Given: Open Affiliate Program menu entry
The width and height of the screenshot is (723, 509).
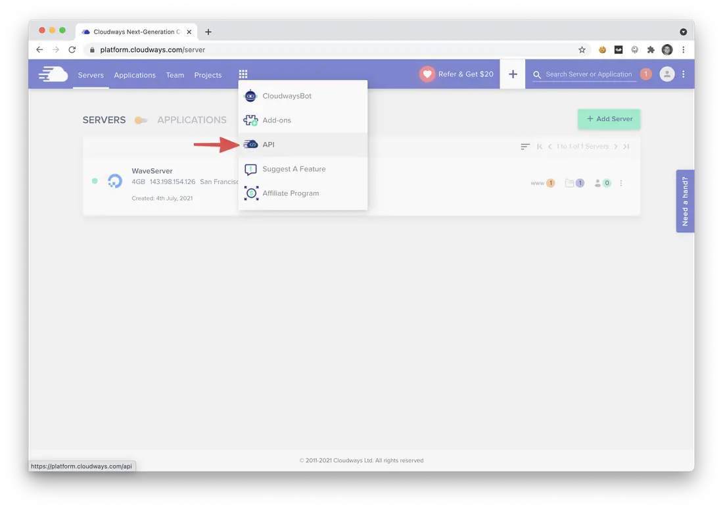Looking at the screenshot, I should (x=303, y=193).
